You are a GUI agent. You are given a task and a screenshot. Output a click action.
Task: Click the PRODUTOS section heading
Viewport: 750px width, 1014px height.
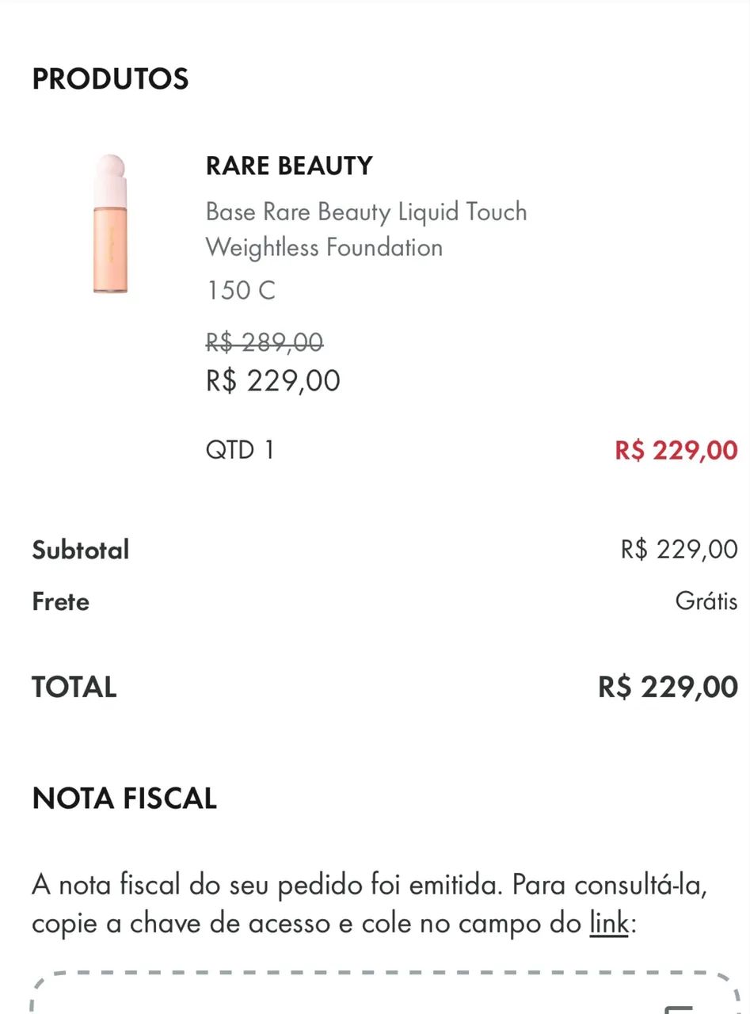110,79
